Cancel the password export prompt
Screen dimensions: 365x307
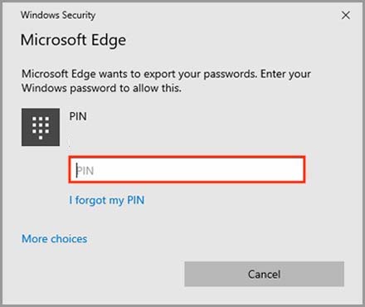tap(265, 274)
